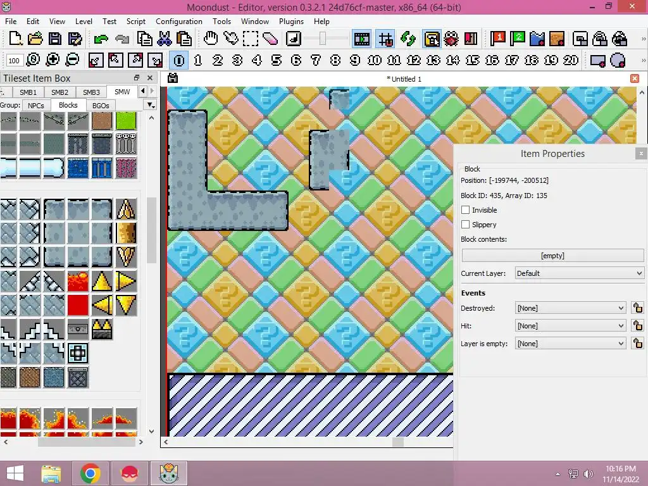Image resolution: width=648 pixels, height=486 pixels.
Task: Switch to section 20
Action: 571,60
